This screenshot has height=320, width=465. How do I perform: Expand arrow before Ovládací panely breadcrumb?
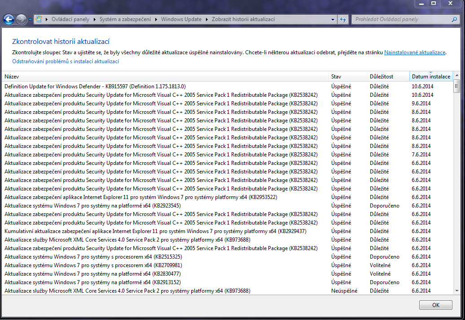pyautogui.click(x=47, y=20)
